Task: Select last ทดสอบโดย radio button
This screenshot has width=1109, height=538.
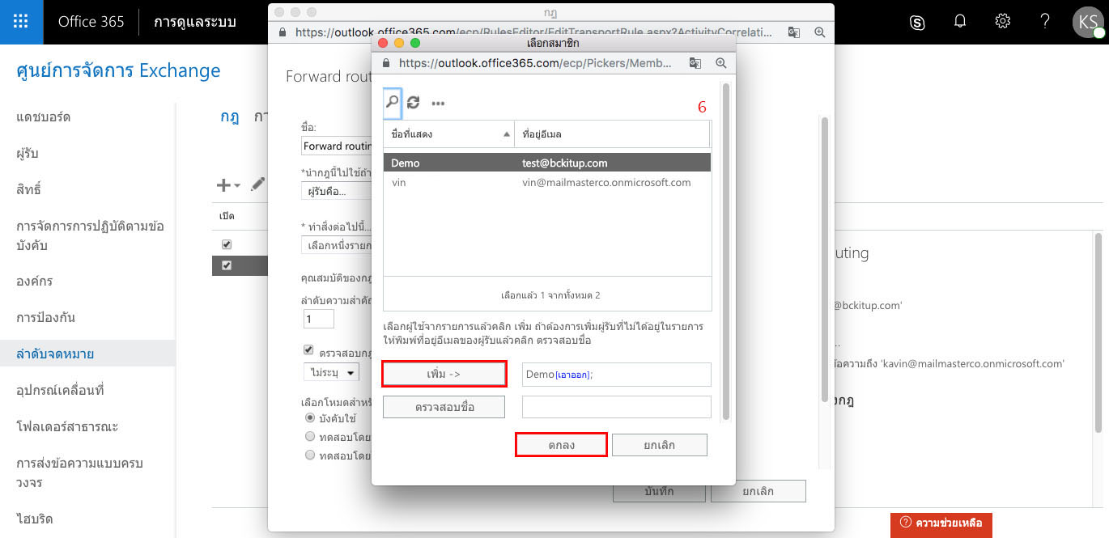Action: point(310,455)
